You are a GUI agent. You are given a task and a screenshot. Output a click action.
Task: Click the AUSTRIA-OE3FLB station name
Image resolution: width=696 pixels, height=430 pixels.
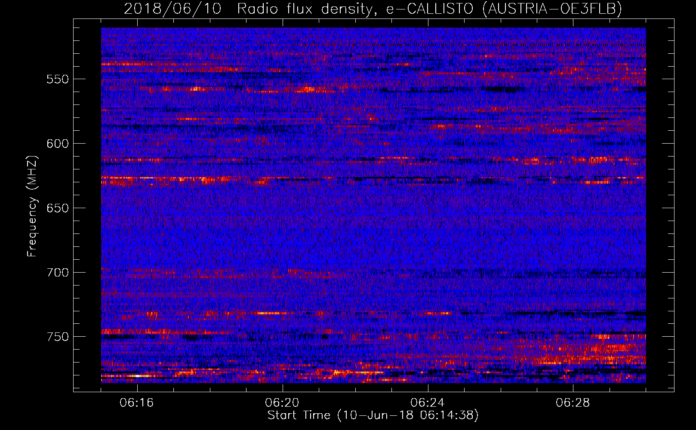coord(552,9)
